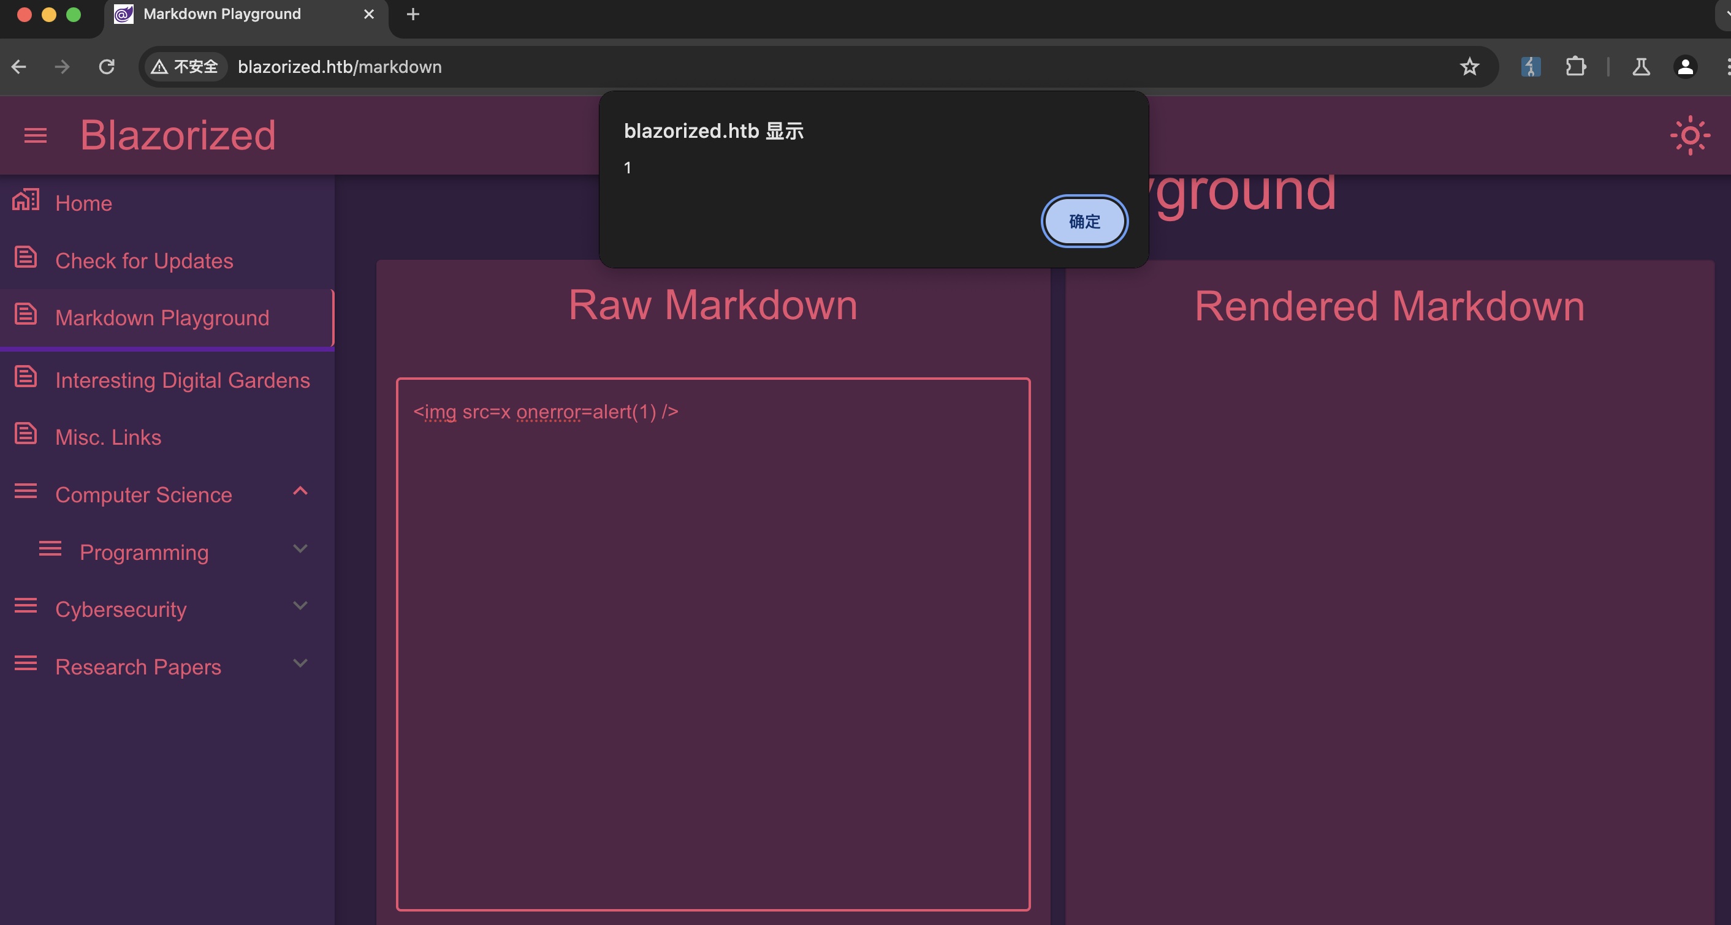1731x925 pixels.
Task: Reload the page with refresh icon
Action: pos(107,67)
